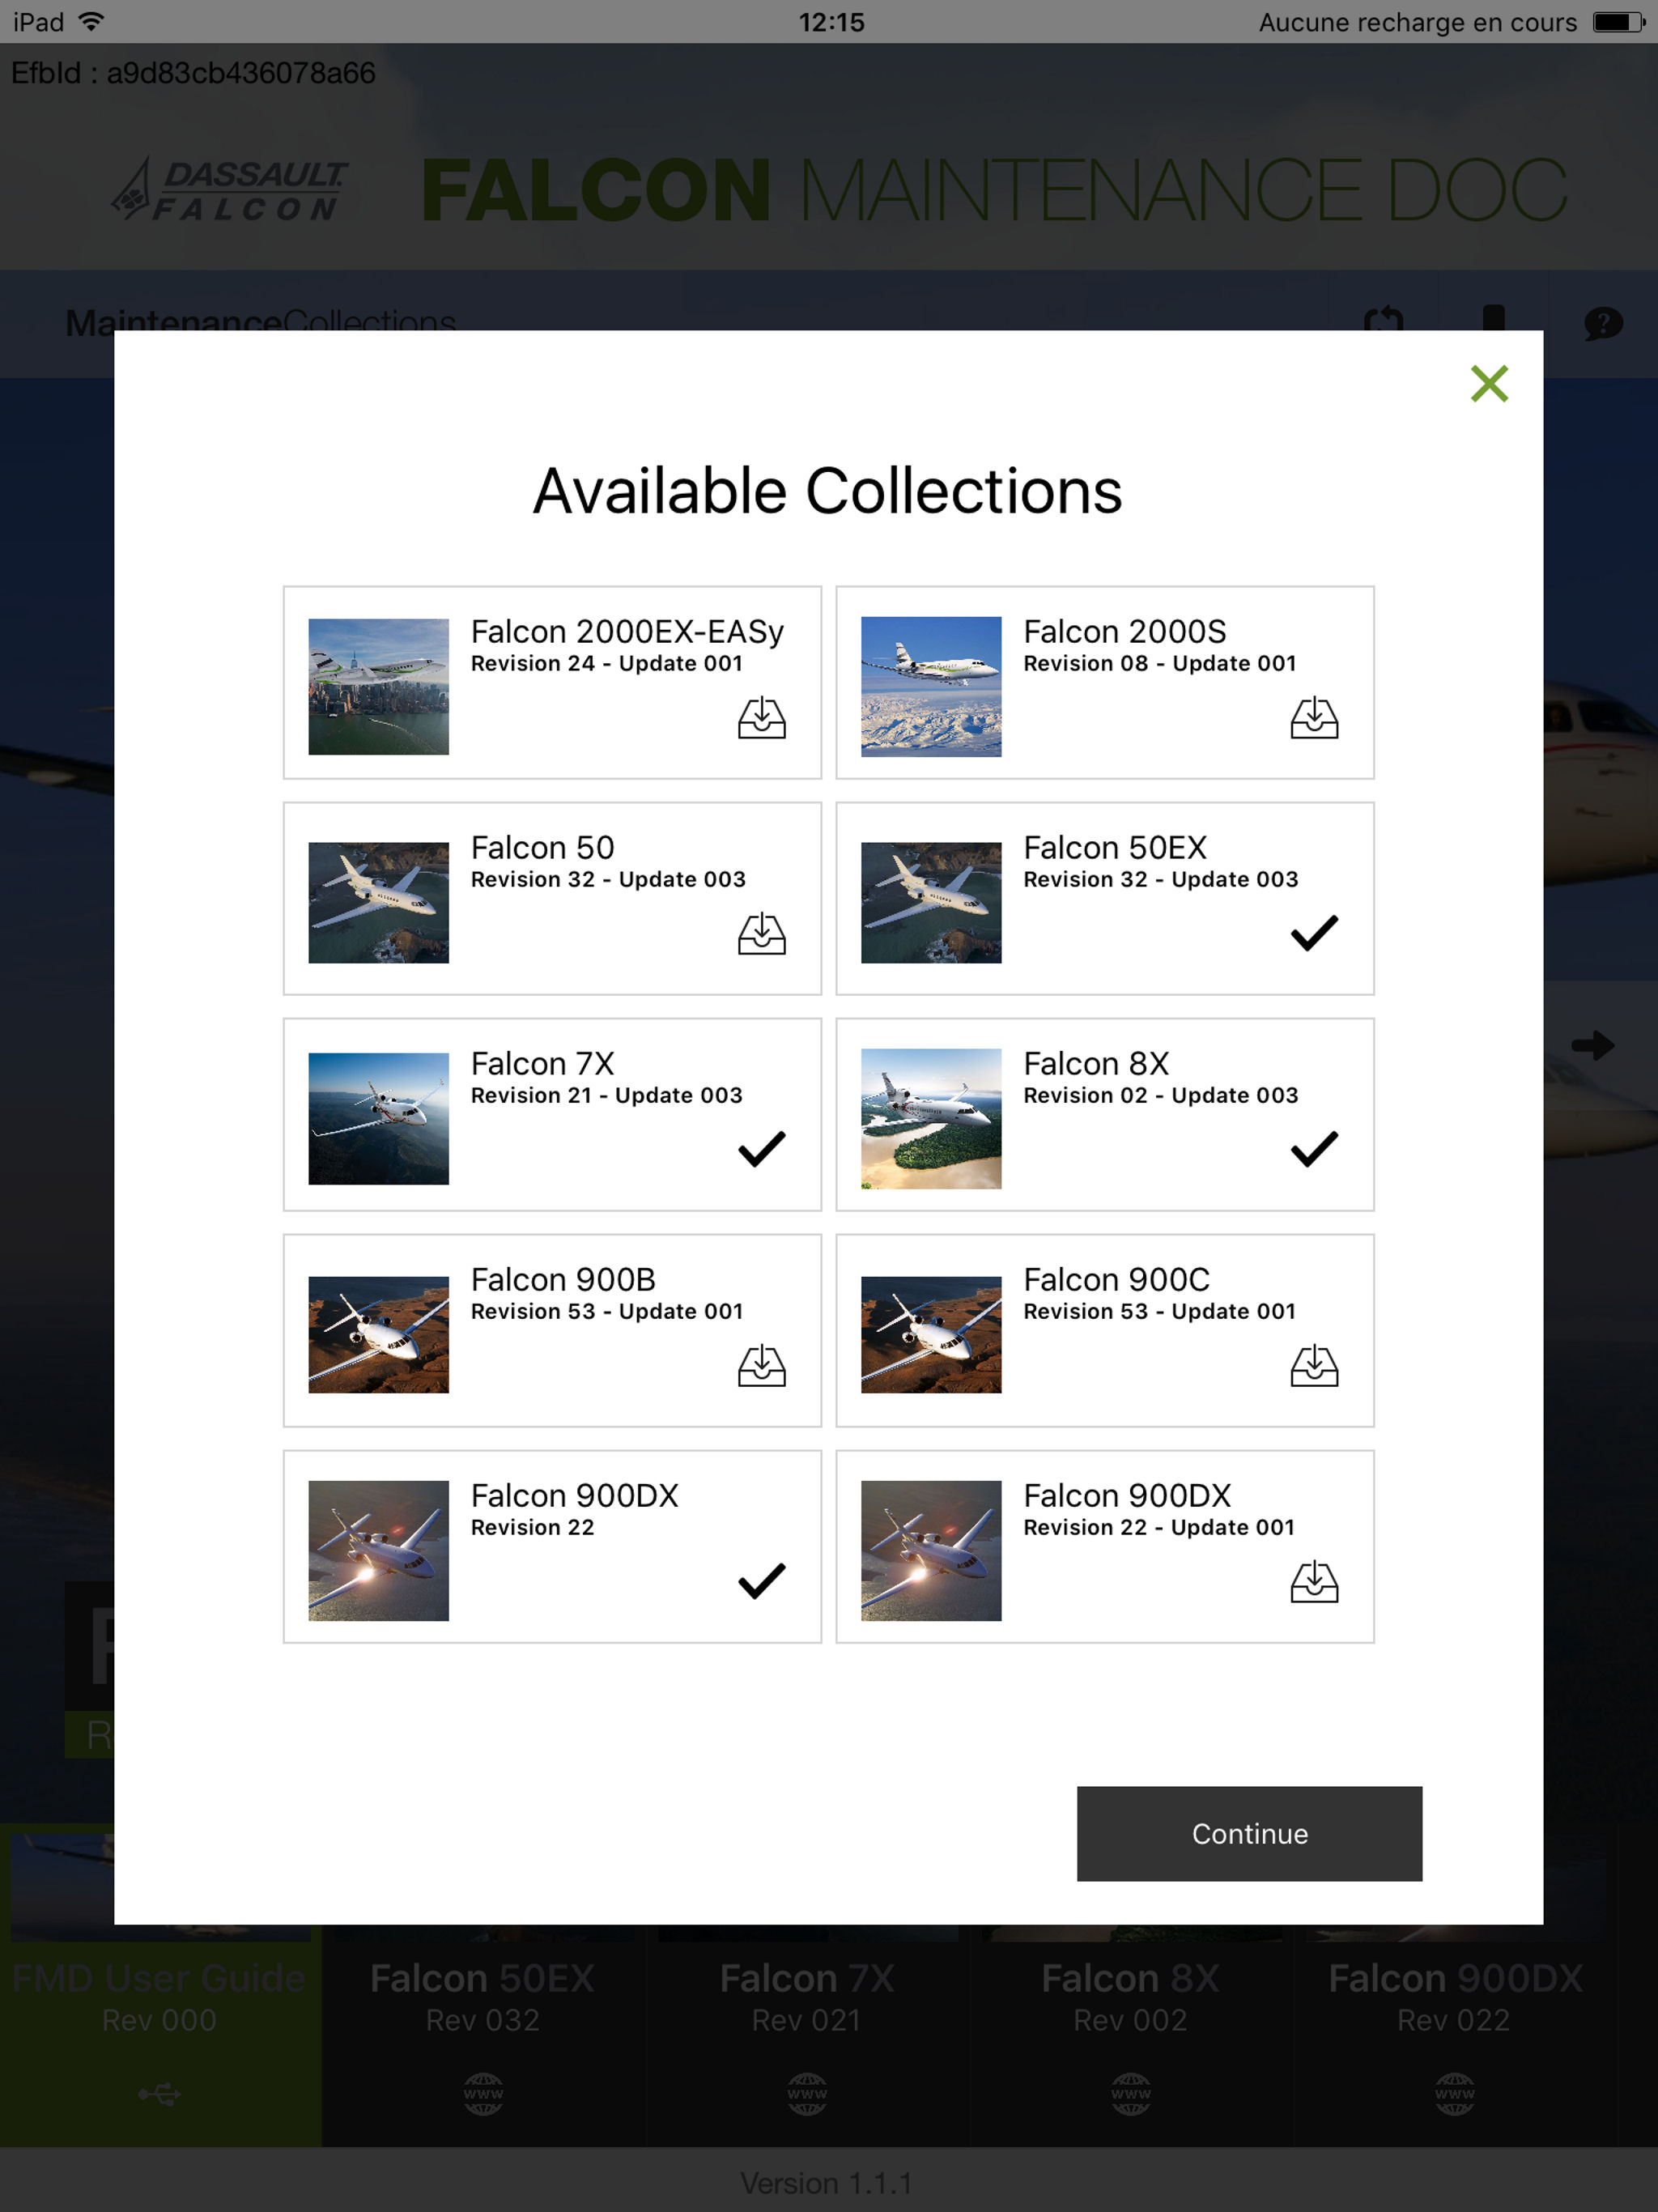Click the right arrow next-page icon
1658x2212 pixels.
[1592, 1045]
